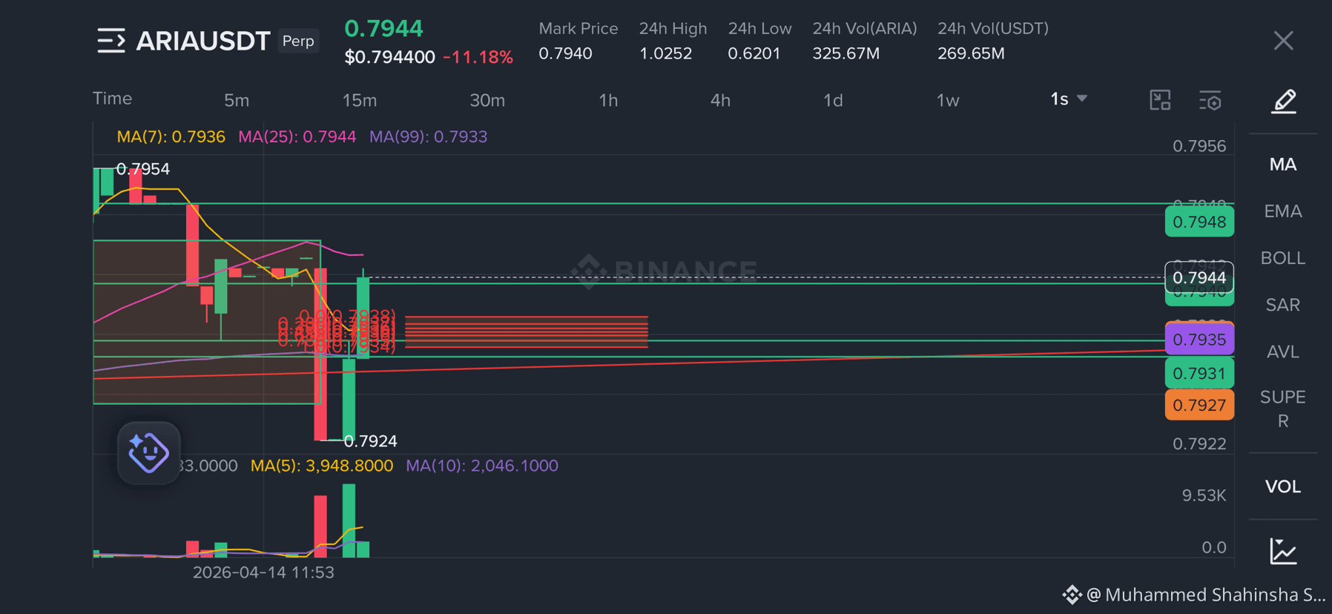This screenshot has height=614, width=1332.
Task: Switch to the 1w timeframe
Action: 948,100
